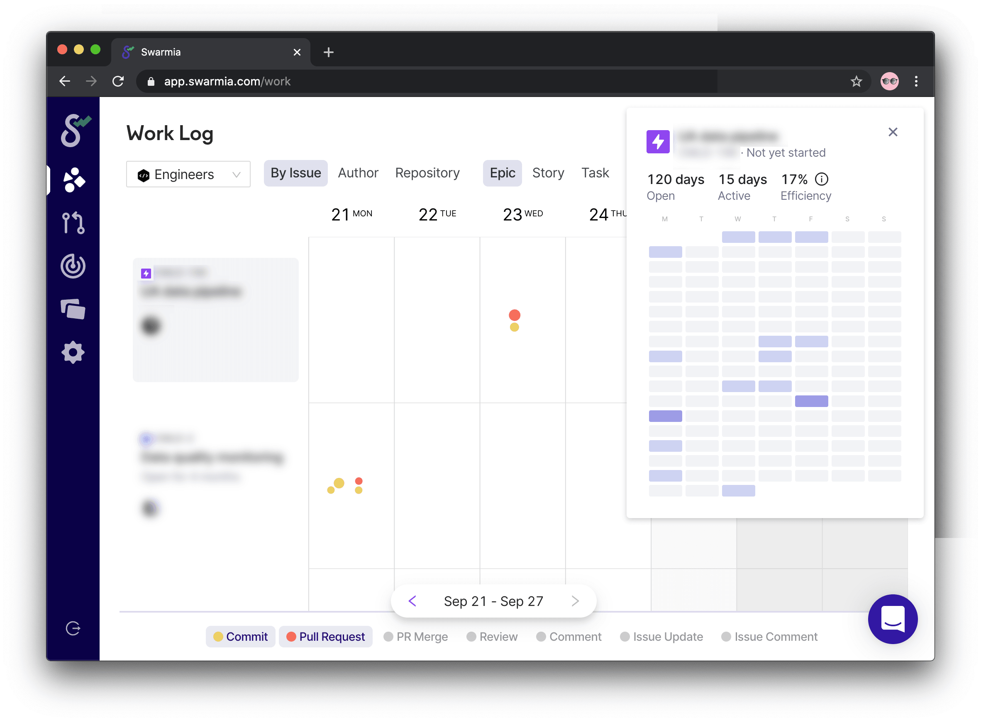Click the efficiency info icon
The image size is (981, 722).
[822, 179]
